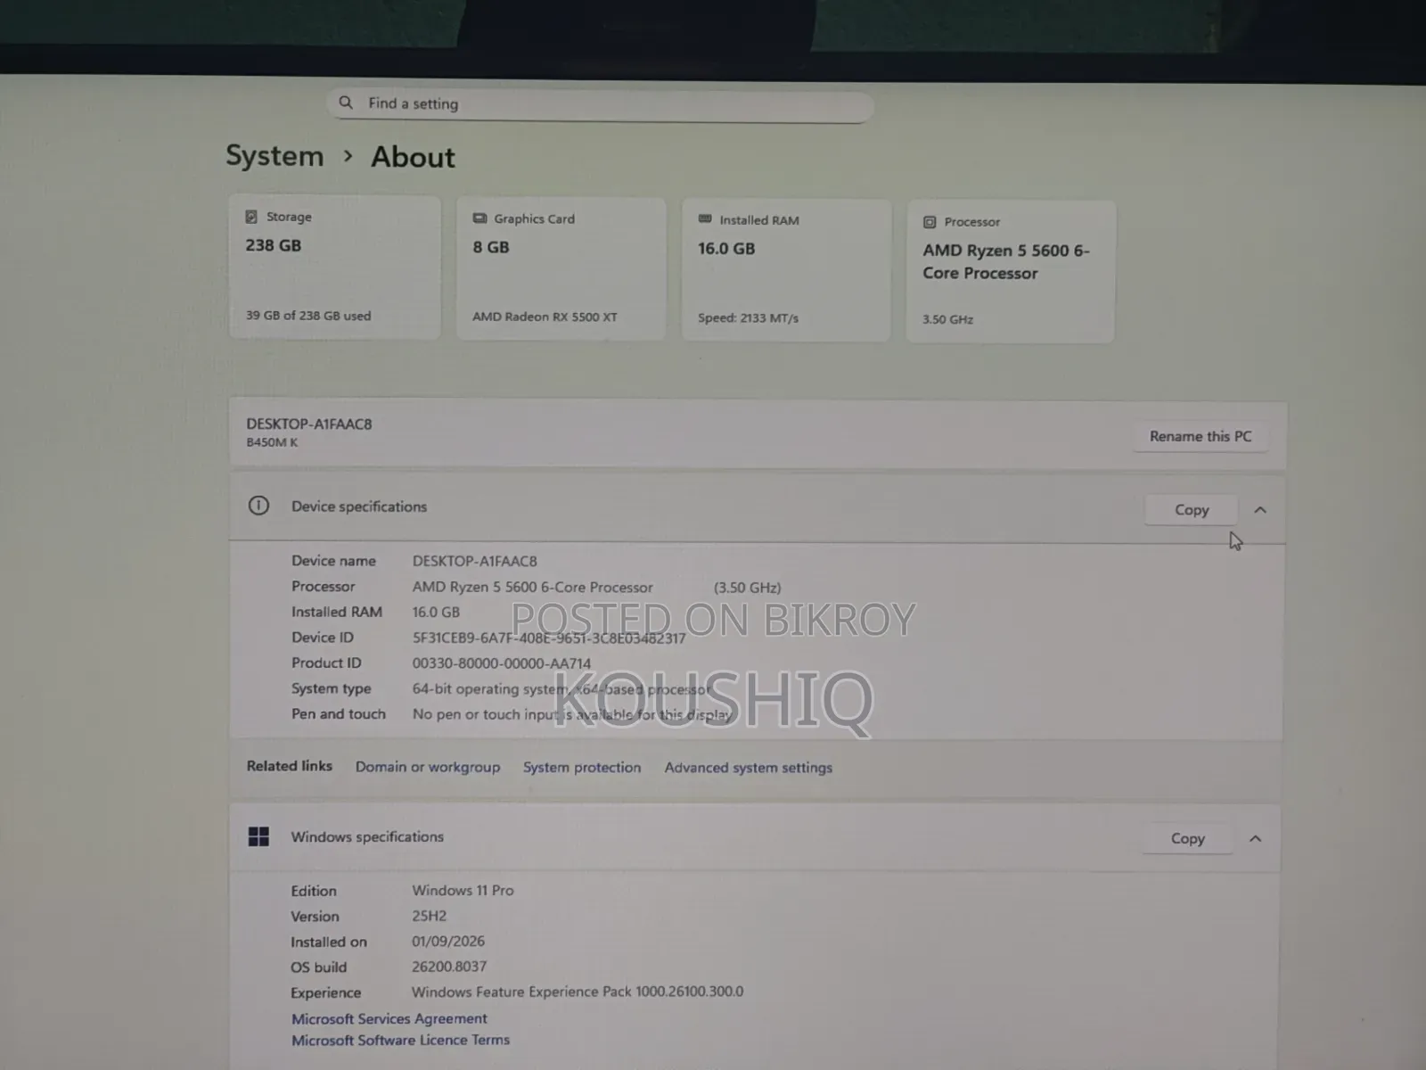The width and height of the screenshot is (1426, 1070).
Task: Click the Windows logo icon
Action: pos(258,836)
